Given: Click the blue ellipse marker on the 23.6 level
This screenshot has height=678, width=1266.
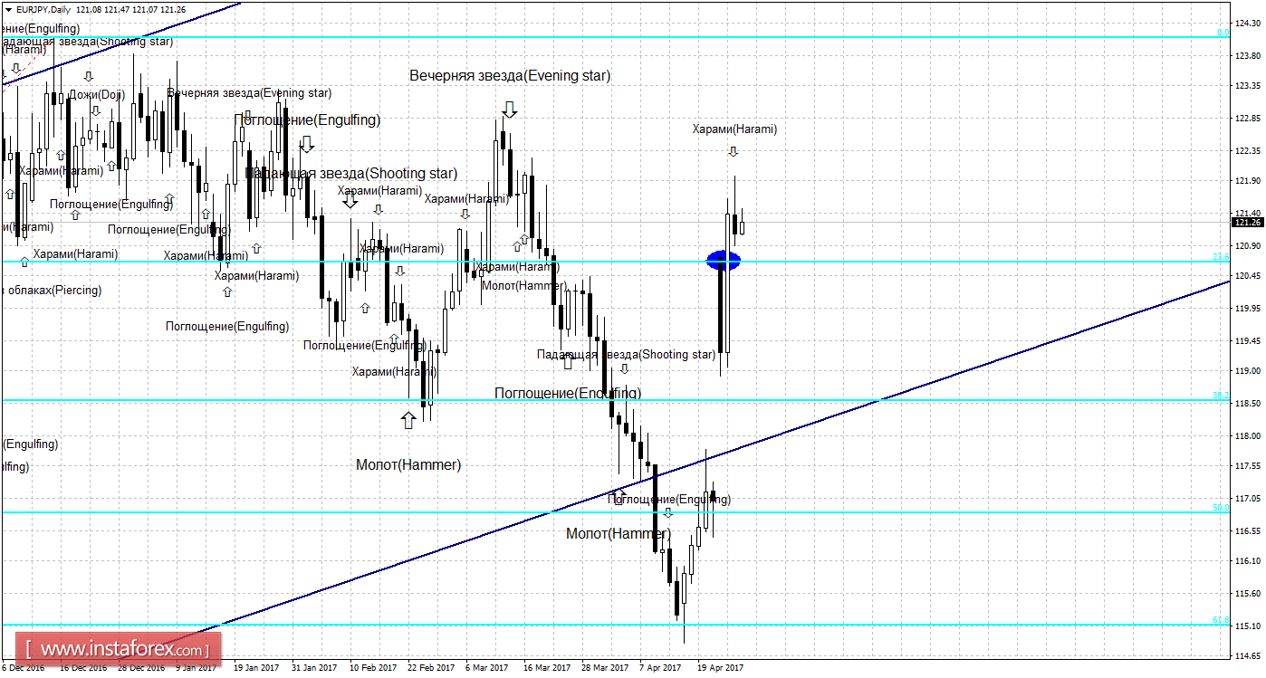Looking at the screenshot, I should click(723, 261).
